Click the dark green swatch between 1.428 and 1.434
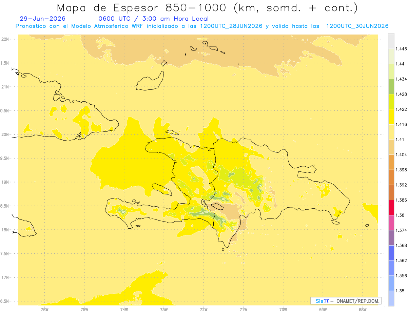Image resolution: width=407 pixels, height=314 pixels. [391, 87]
